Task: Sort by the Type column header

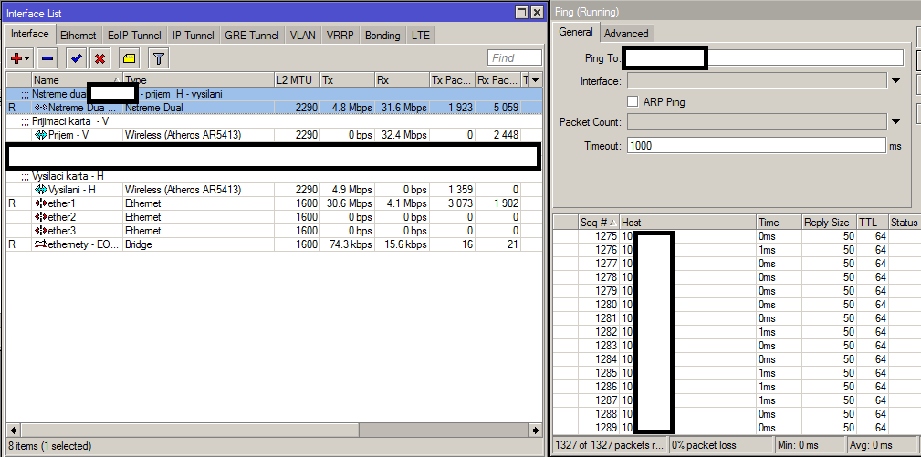Action: point(199,79)
